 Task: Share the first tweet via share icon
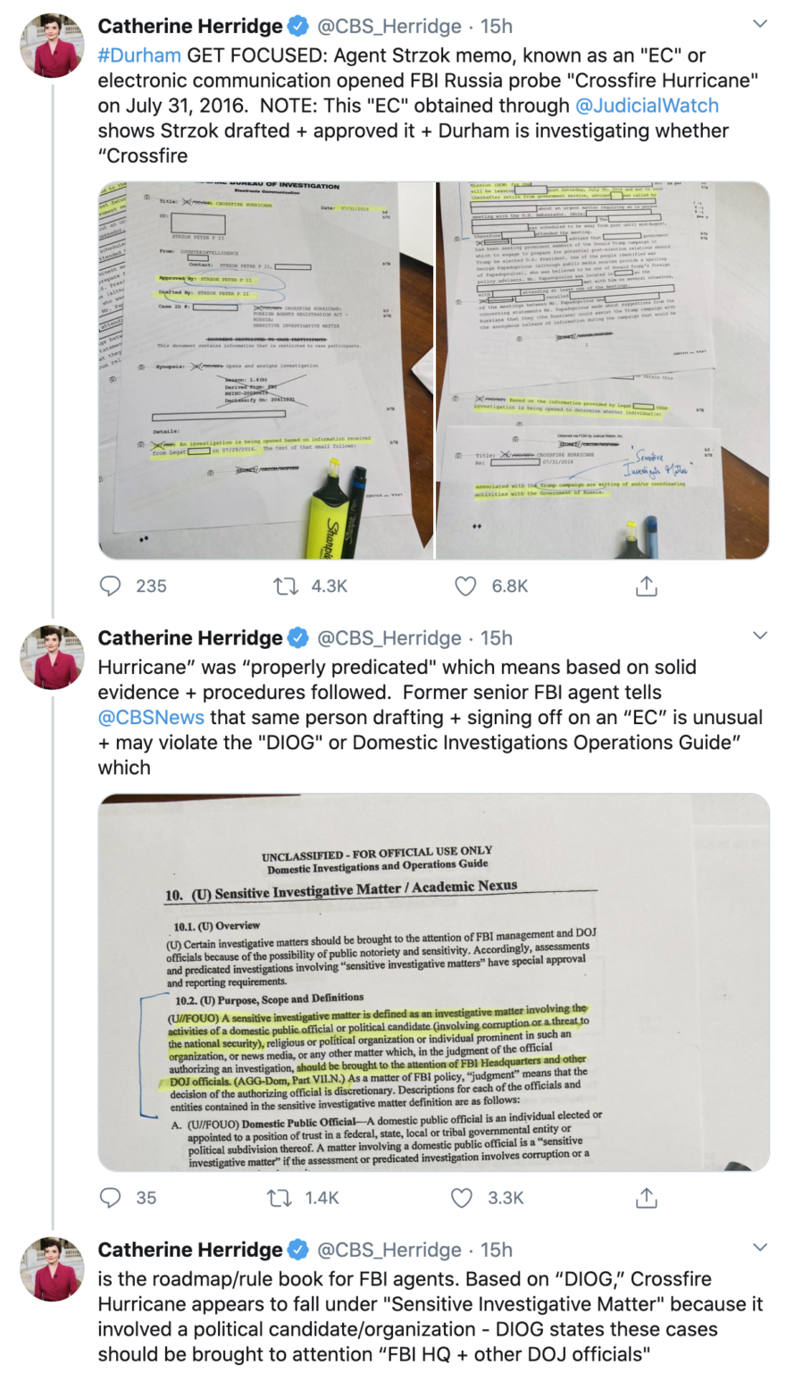pyautogui.click(x=647, y=586)
